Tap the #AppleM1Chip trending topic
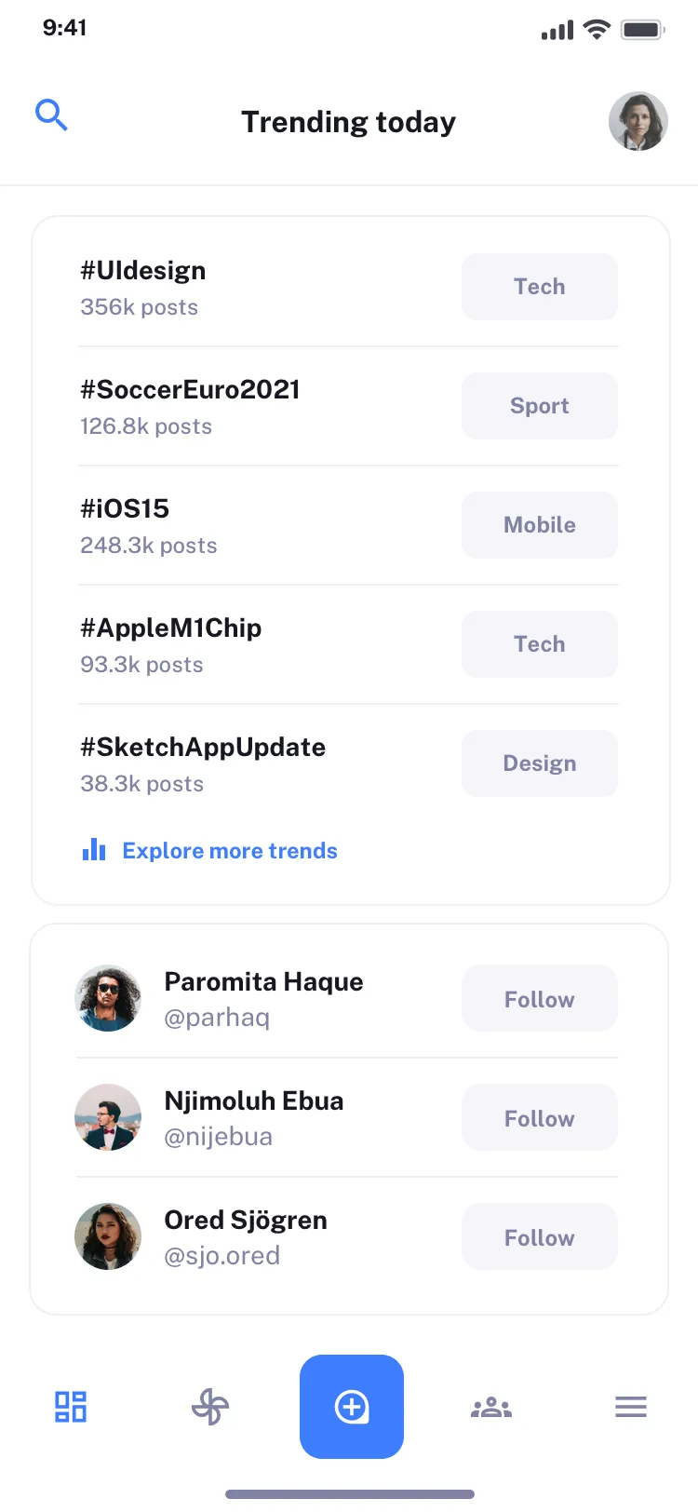The width and height of the screenshot is (698, 1512). [170, 628]
